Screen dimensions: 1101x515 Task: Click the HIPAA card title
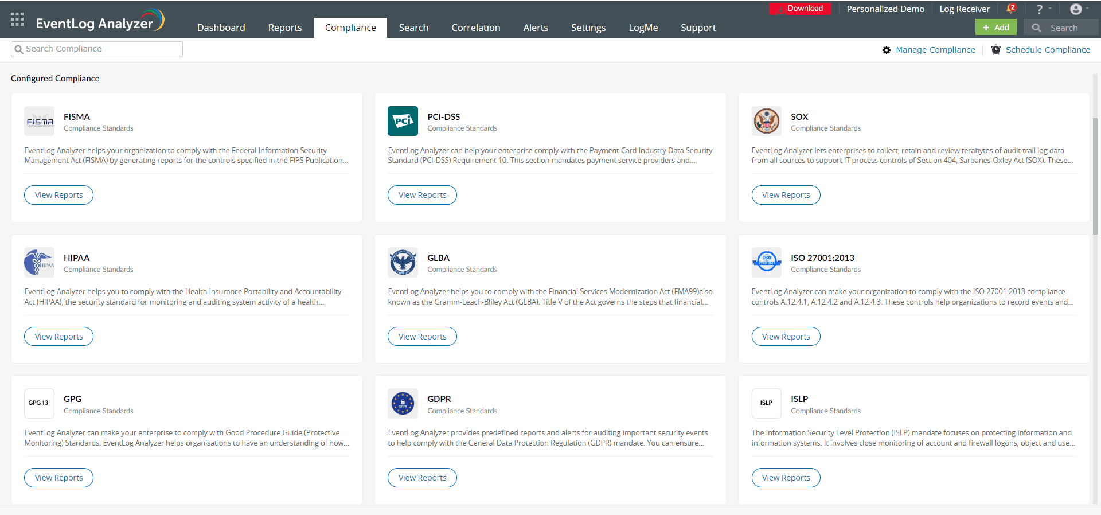(77, 258)
